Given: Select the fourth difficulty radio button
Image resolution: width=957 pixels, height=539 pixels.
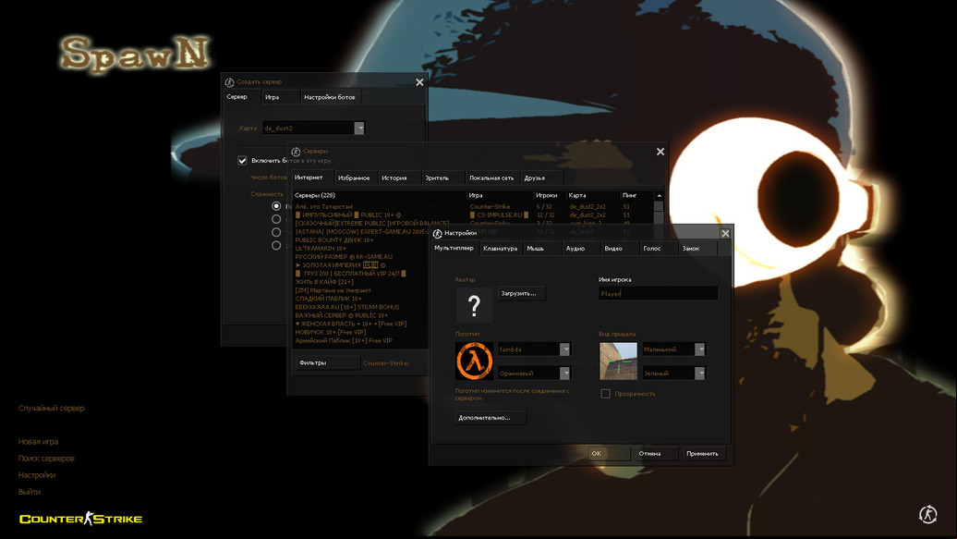Looking at the screenshot, I should 276,245.
